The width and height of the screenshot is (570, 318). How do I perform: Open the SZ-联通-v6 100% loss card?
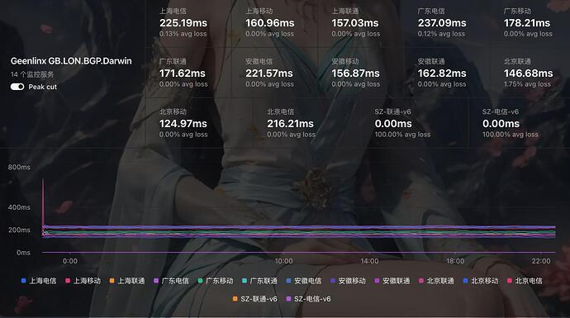coord(402,123)
